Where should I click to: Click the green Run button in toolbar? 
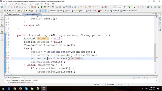[x=129, y=7]
